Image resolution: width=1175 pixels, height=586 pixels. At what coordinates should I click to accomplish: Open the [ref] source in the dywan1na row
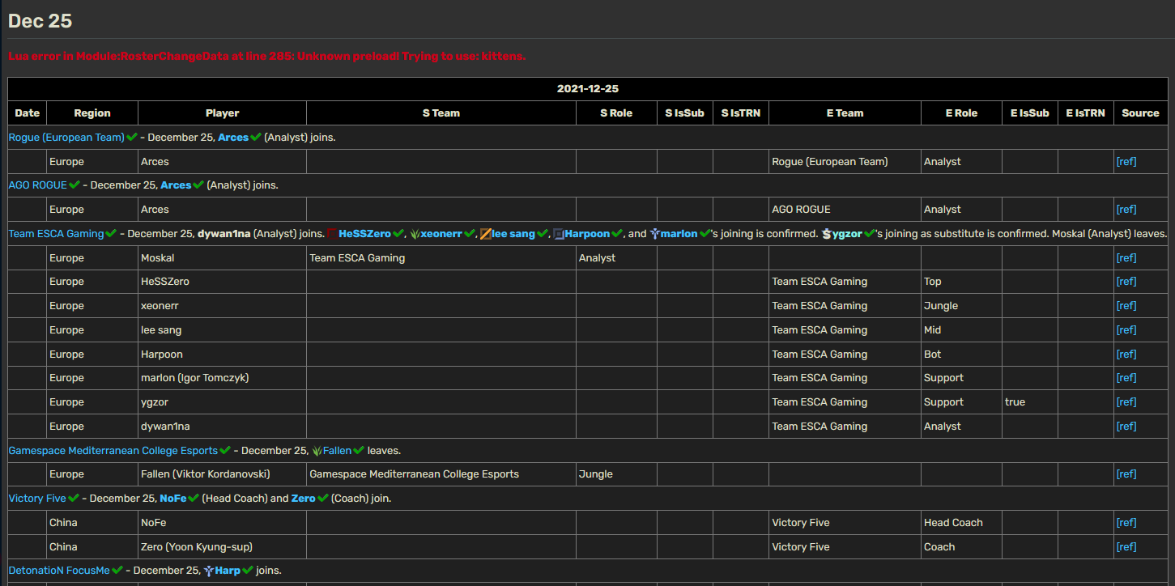(1126, 427)
